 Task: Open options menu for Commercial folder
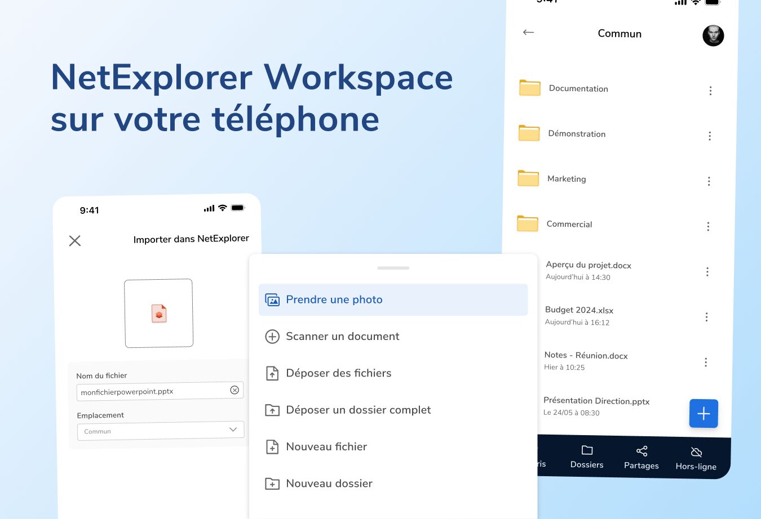(x=708, y=226)
